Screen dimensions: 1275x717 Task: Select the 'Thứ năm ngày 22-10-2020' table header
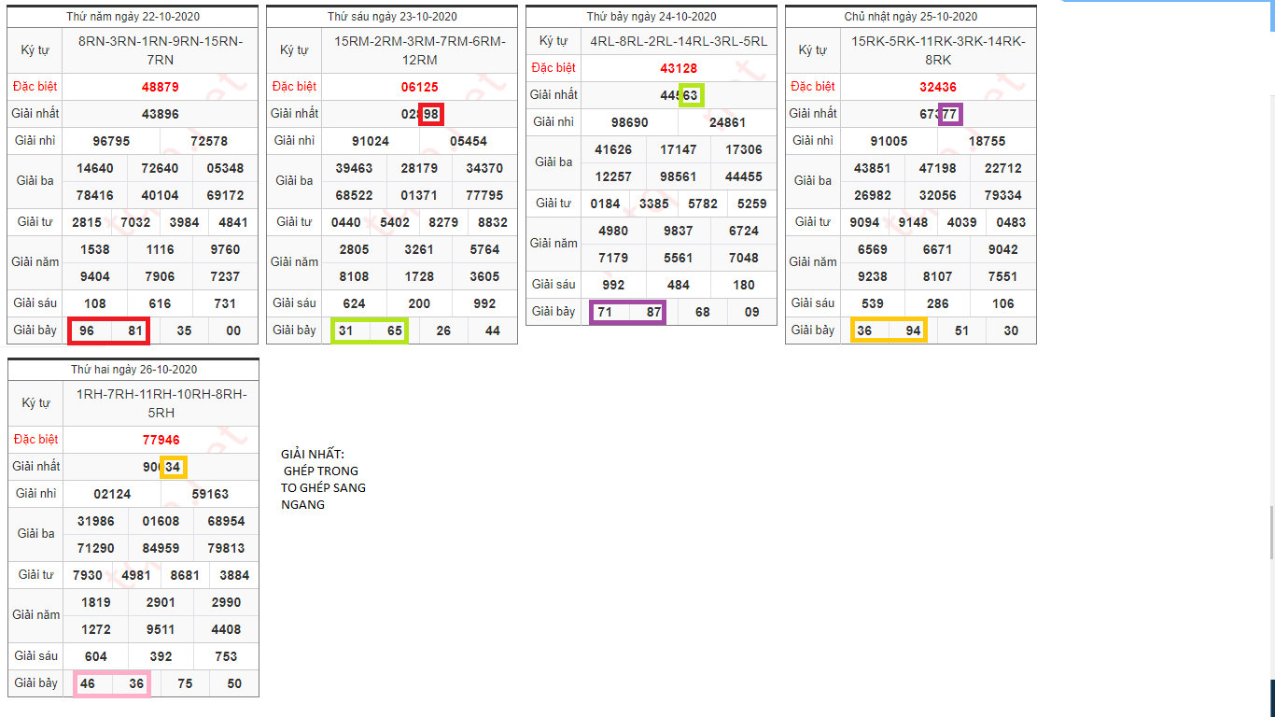pos(133,17)
